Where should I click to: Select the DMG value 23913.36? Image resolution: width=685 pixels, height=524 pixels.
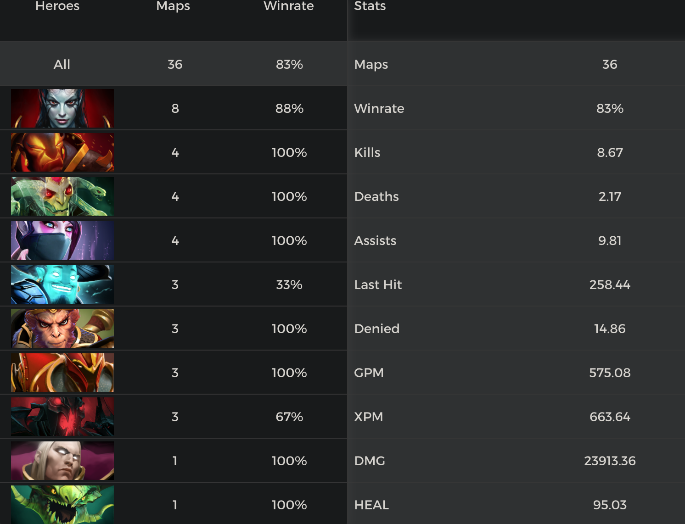point(610,461)
